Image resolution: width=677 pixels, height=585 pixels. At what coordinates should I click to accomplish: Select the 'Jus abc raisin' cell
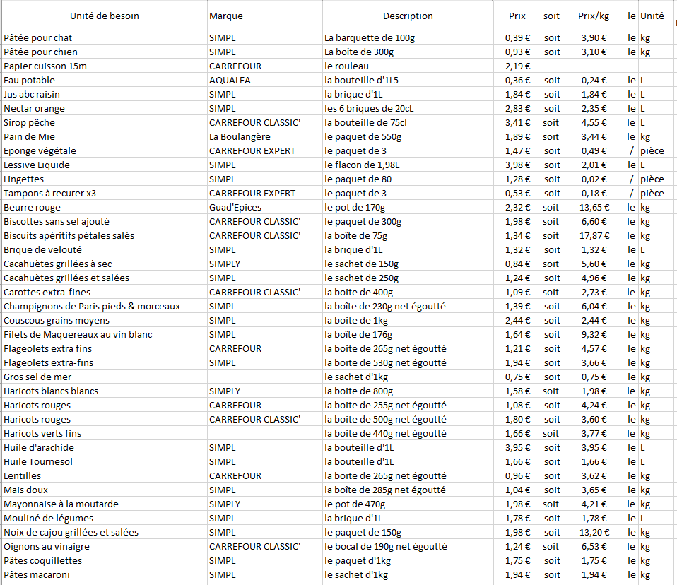click(x=105, y=94)
